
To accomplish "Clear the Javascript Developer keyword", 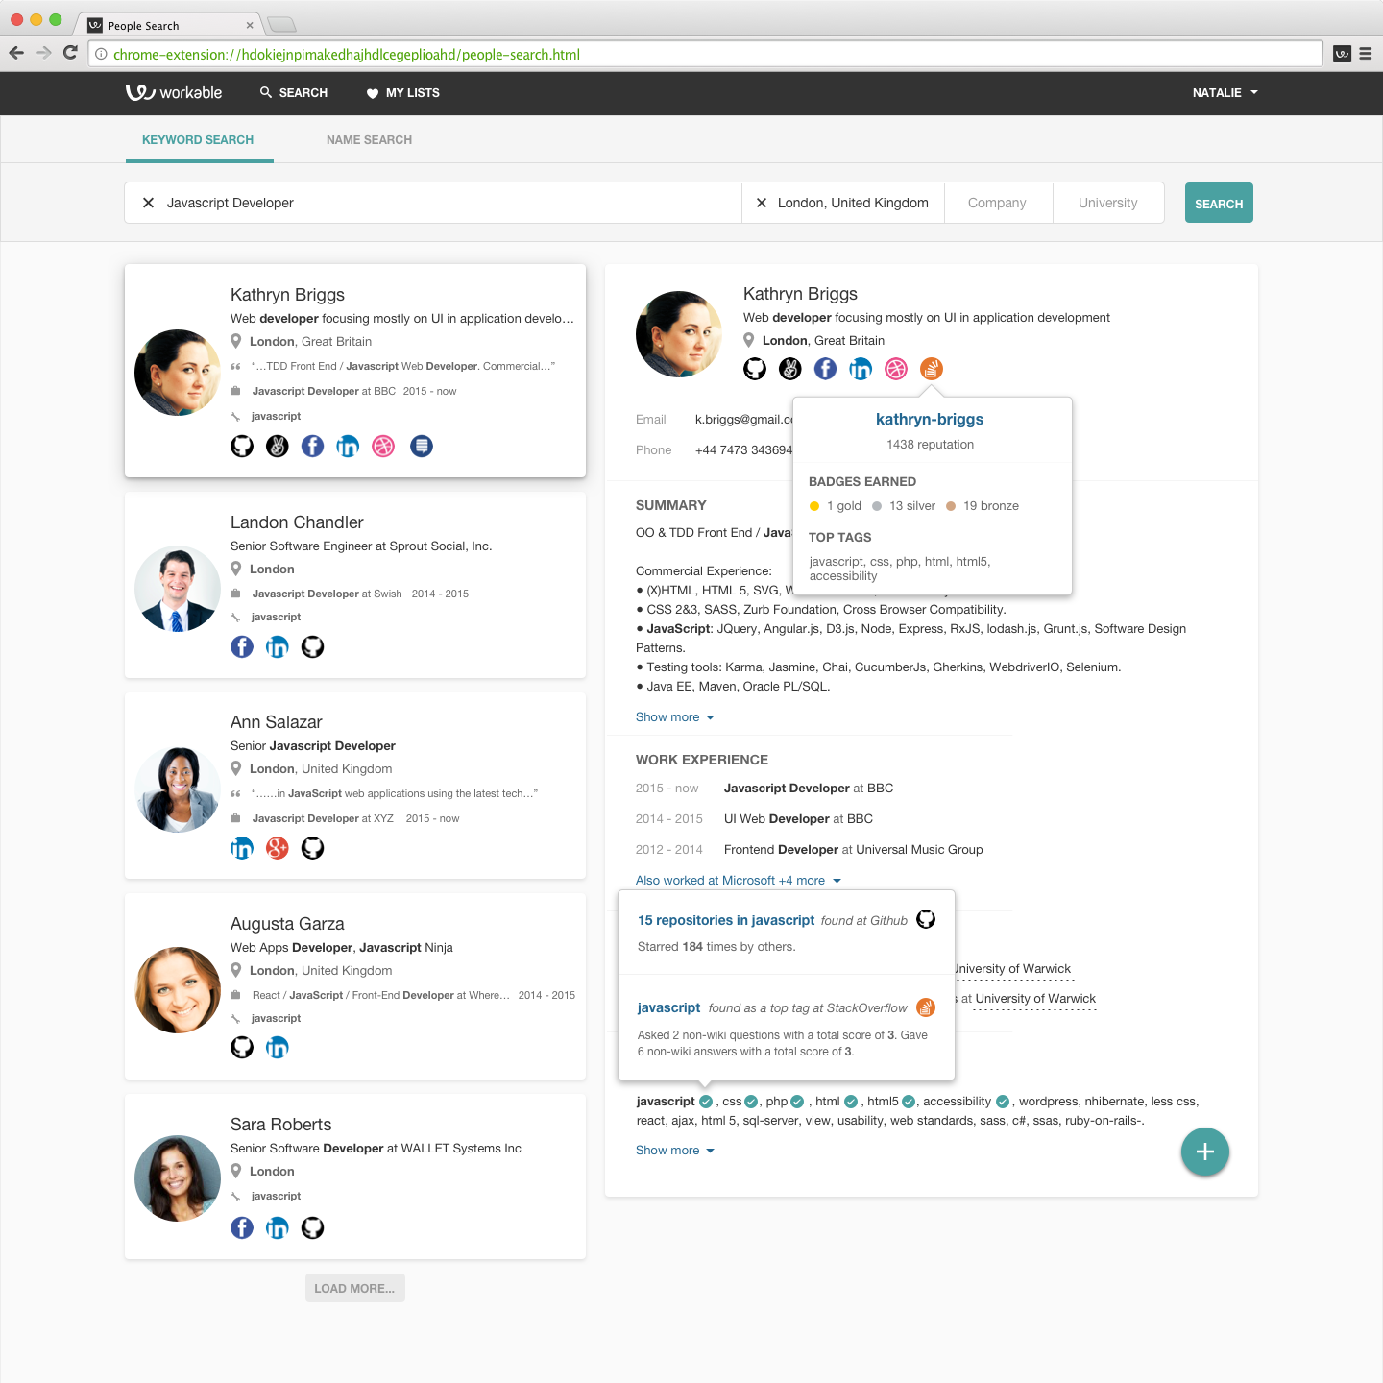I will tap(149, 203).
